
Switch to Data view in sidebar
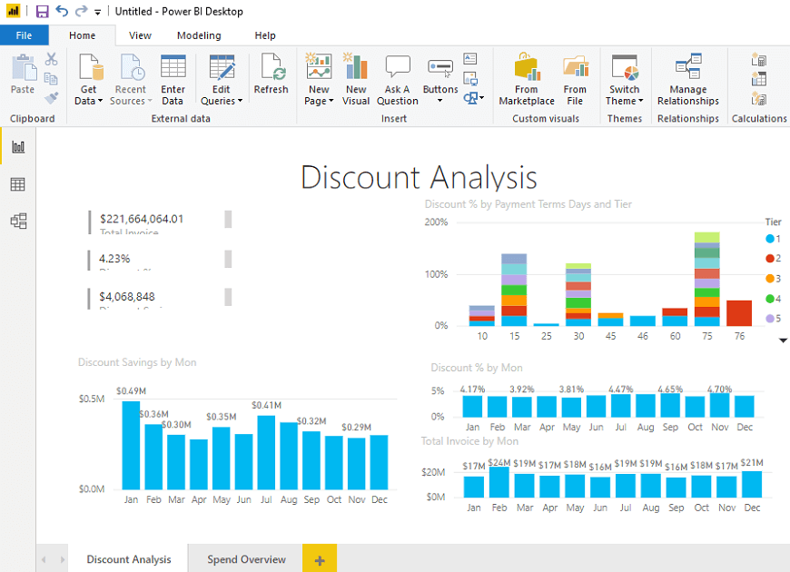click(x=18, y=184)
